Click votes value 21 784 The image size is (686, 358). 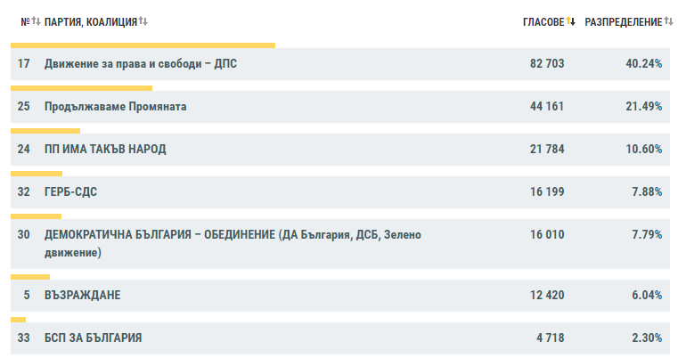coord(547,150)
